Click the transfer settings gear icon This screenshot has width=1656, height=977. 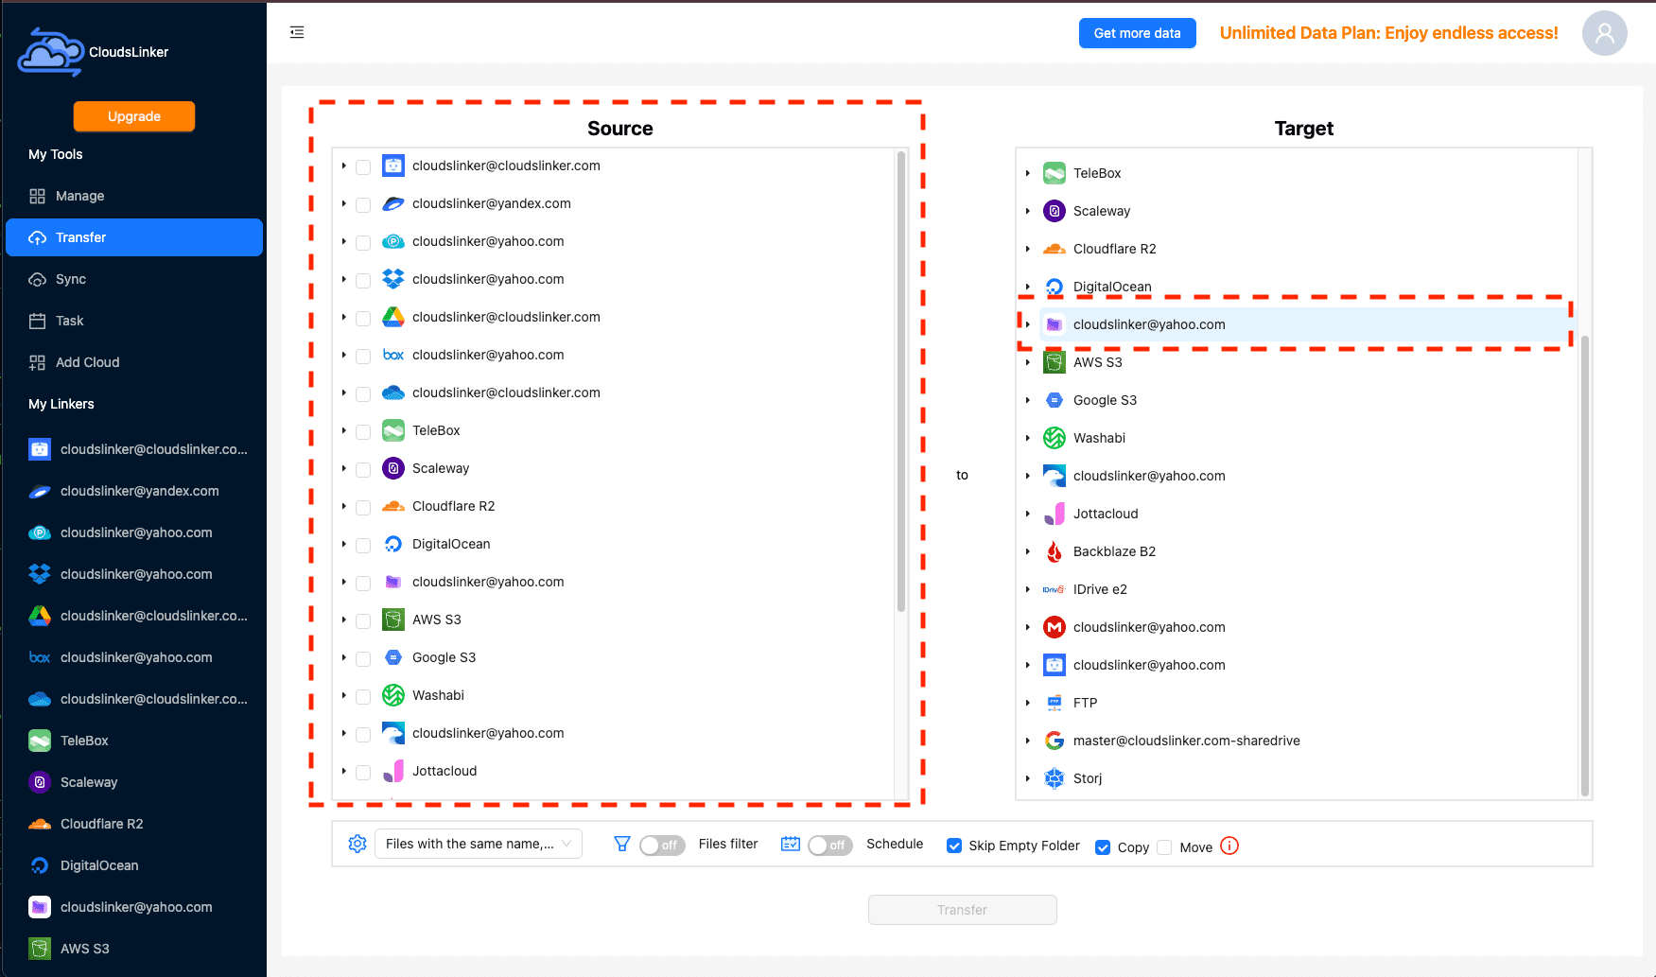[357, 844]
